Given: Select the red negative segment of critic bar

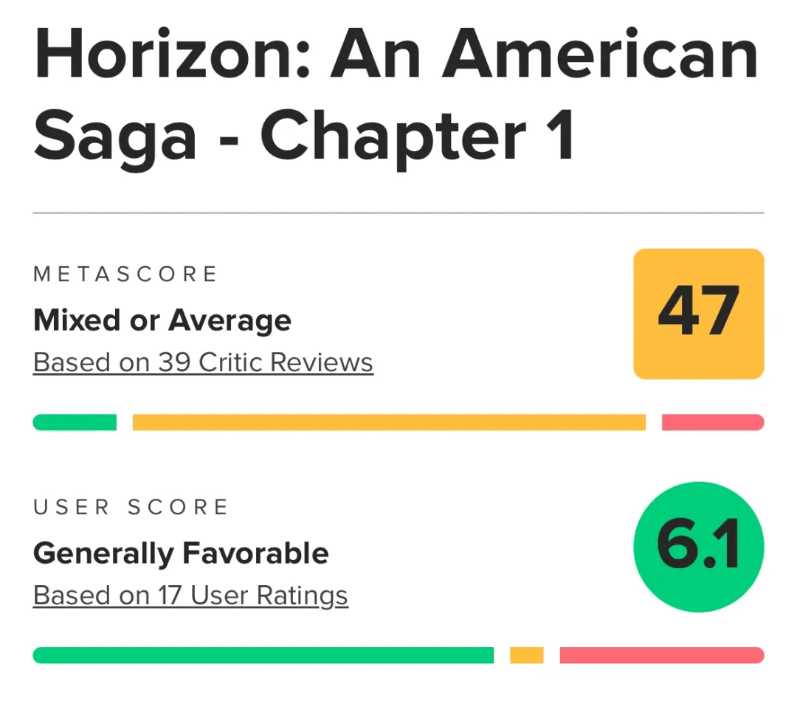Looking at the screenshot, I should click(x=712, y=422).
